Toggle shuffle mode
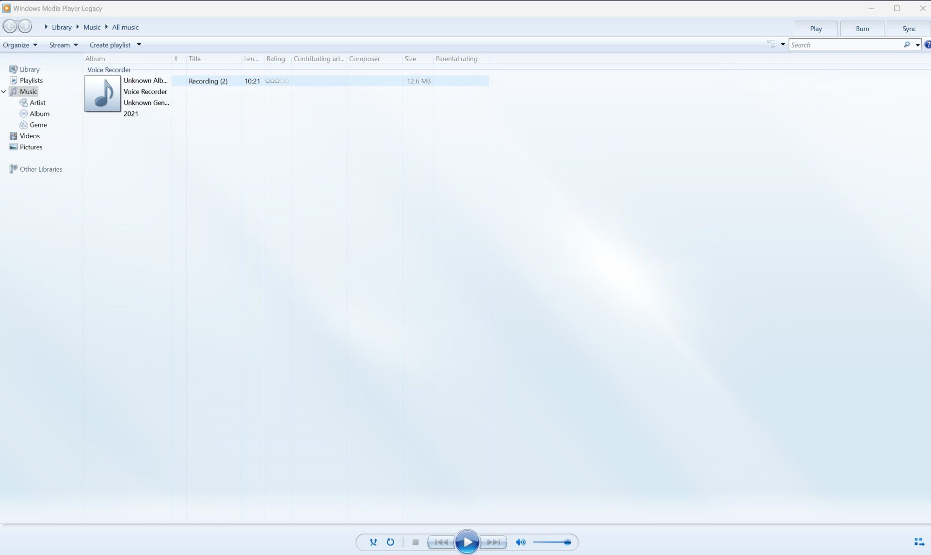This screenshot has width=931, height=555. pos(373,542)
